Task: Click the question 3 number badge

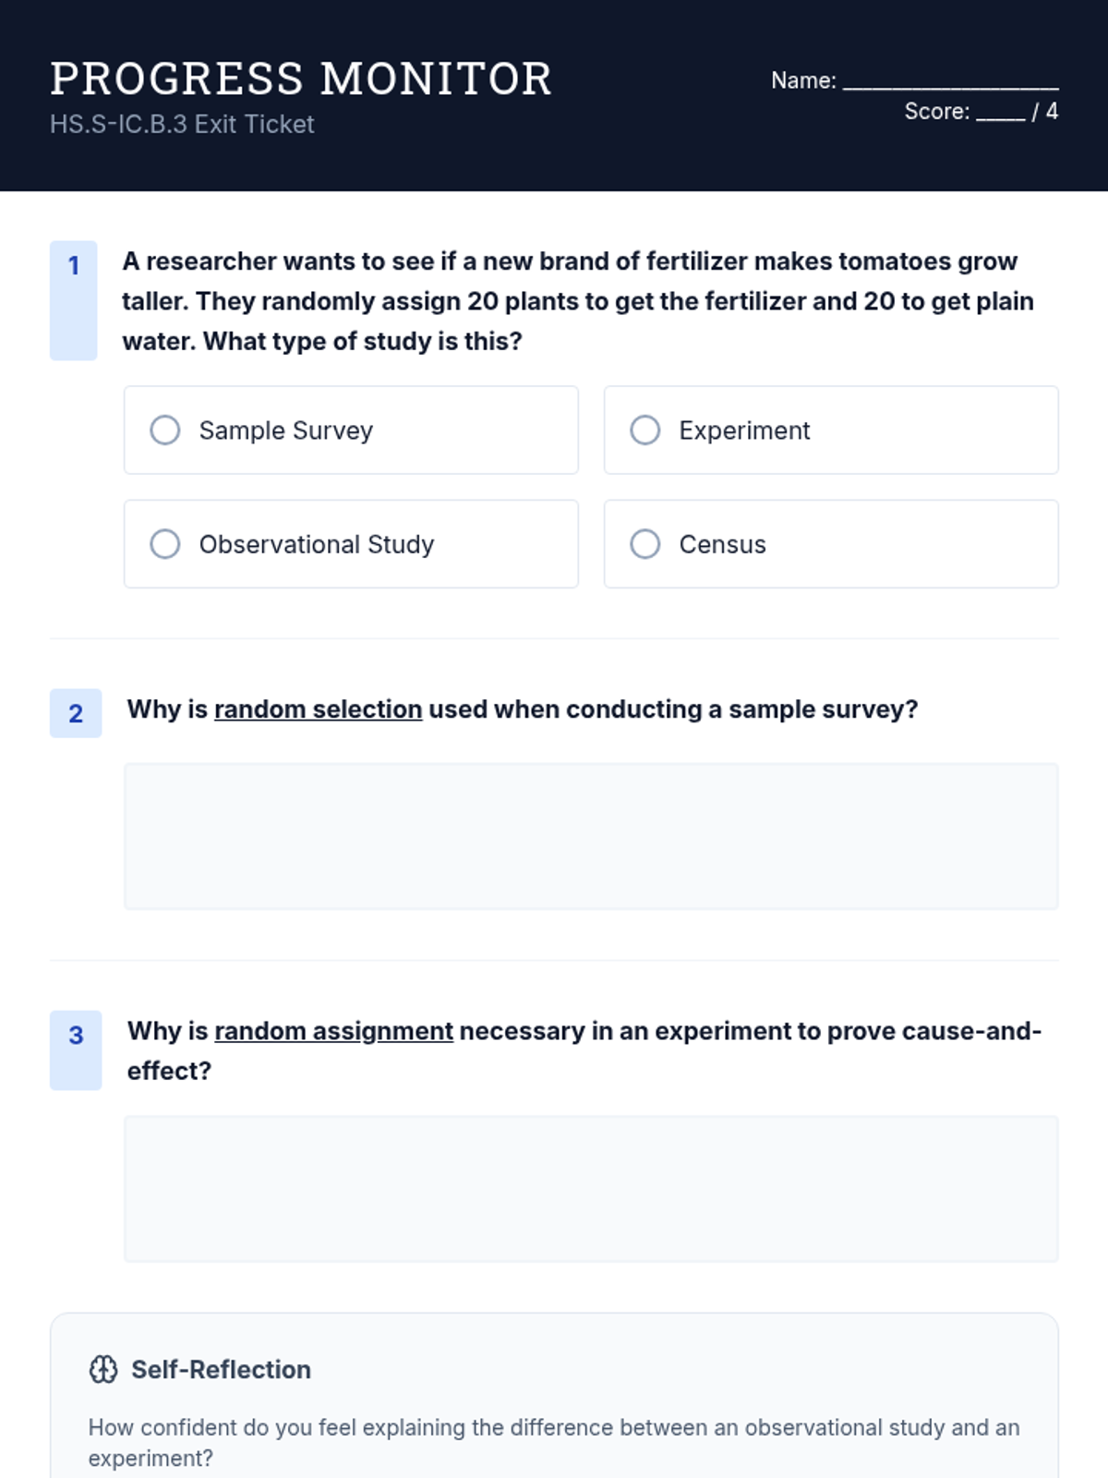Action: [x=76, y=1036]
